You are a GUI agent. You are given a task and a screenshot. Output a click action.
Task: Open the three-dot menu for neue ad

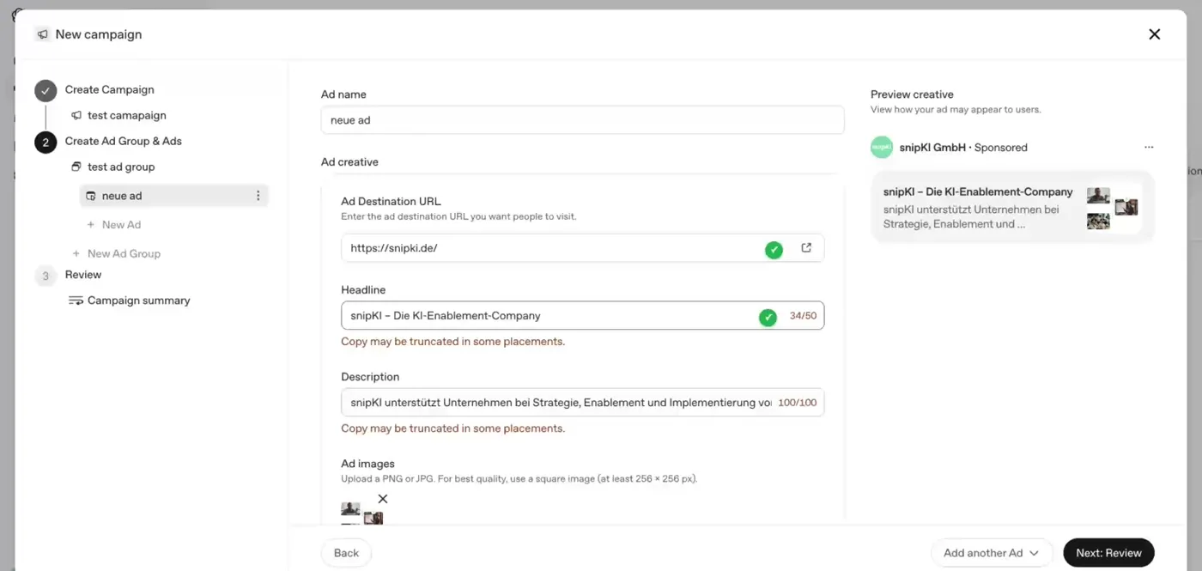[258, 196]
